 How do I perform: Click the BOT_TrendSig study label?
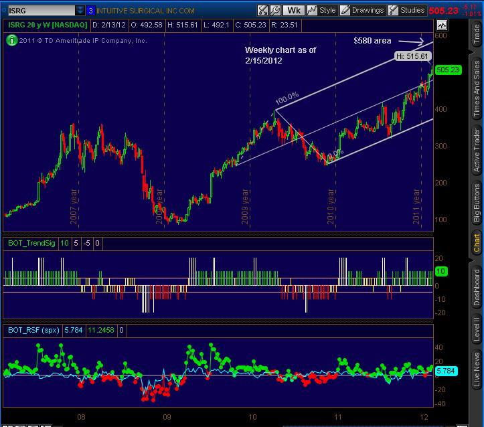click(x=31, y=243)
